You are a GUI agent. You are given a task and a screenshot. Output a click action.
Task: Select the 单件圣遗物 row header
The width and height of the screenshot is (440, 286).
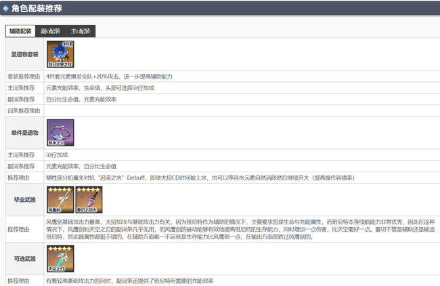24,132
